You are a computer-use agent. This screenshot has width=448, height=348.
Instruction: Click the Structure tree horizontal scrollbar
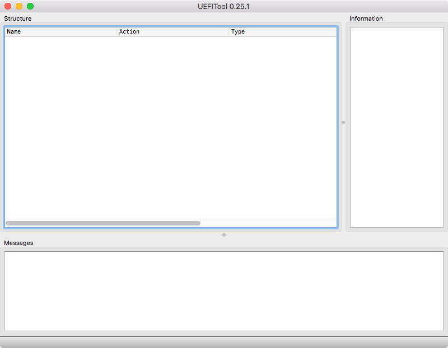[x=103, y=223]
